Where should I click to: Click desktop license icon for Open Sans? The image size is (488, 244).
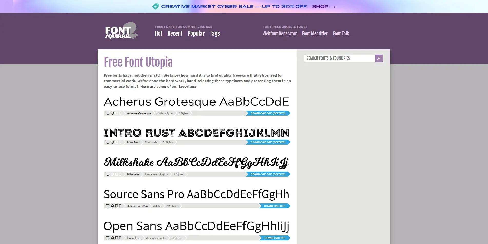pos(108,238)
